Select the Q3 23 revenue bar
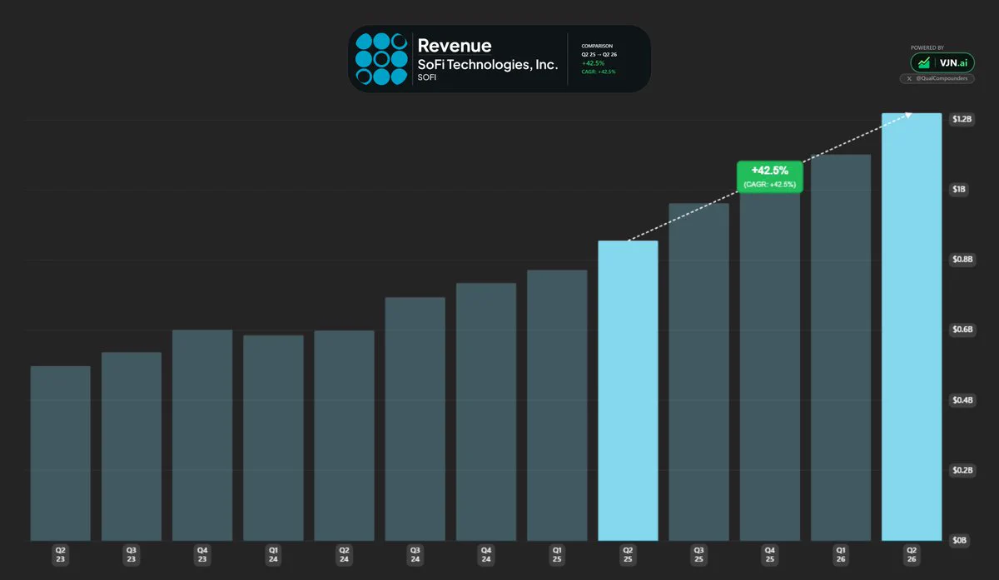 (x=132, y=446)
